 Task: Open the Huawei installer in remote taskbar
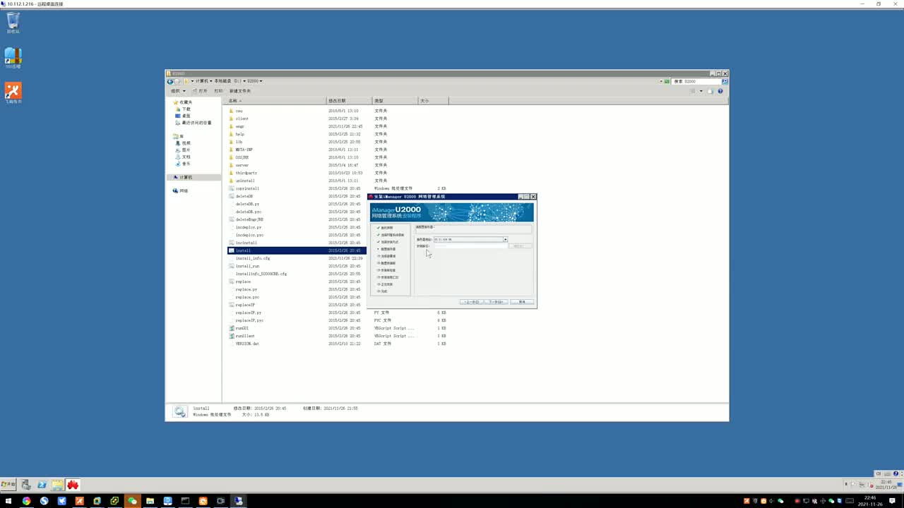click(x=73, y=485)
